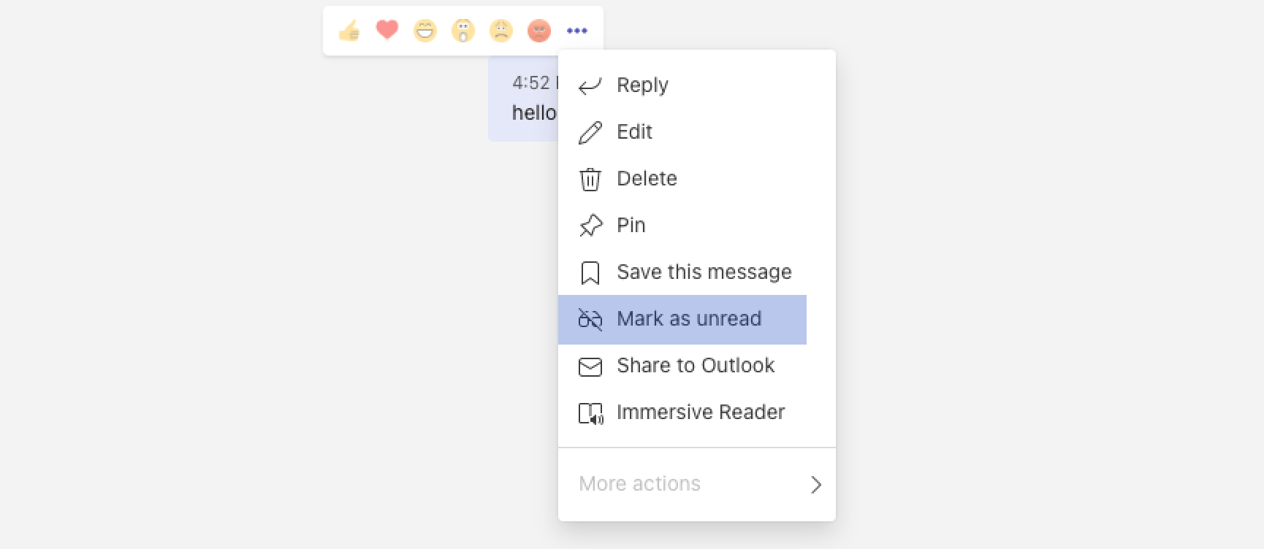Choose the surprised face reaction
The height and width of the screenshot is (549, 1264).
[463, 30]
